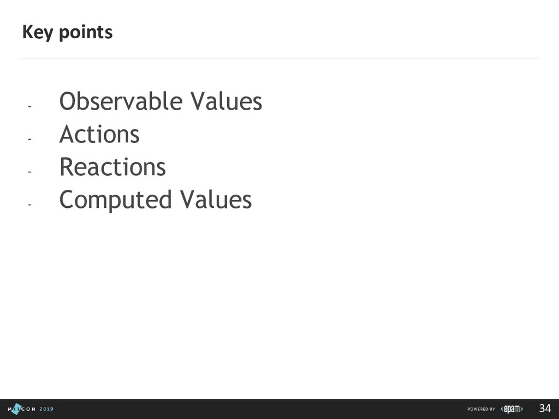Click the horizontal divider under the title
This screenshot has width=559, height=419.
279,58
